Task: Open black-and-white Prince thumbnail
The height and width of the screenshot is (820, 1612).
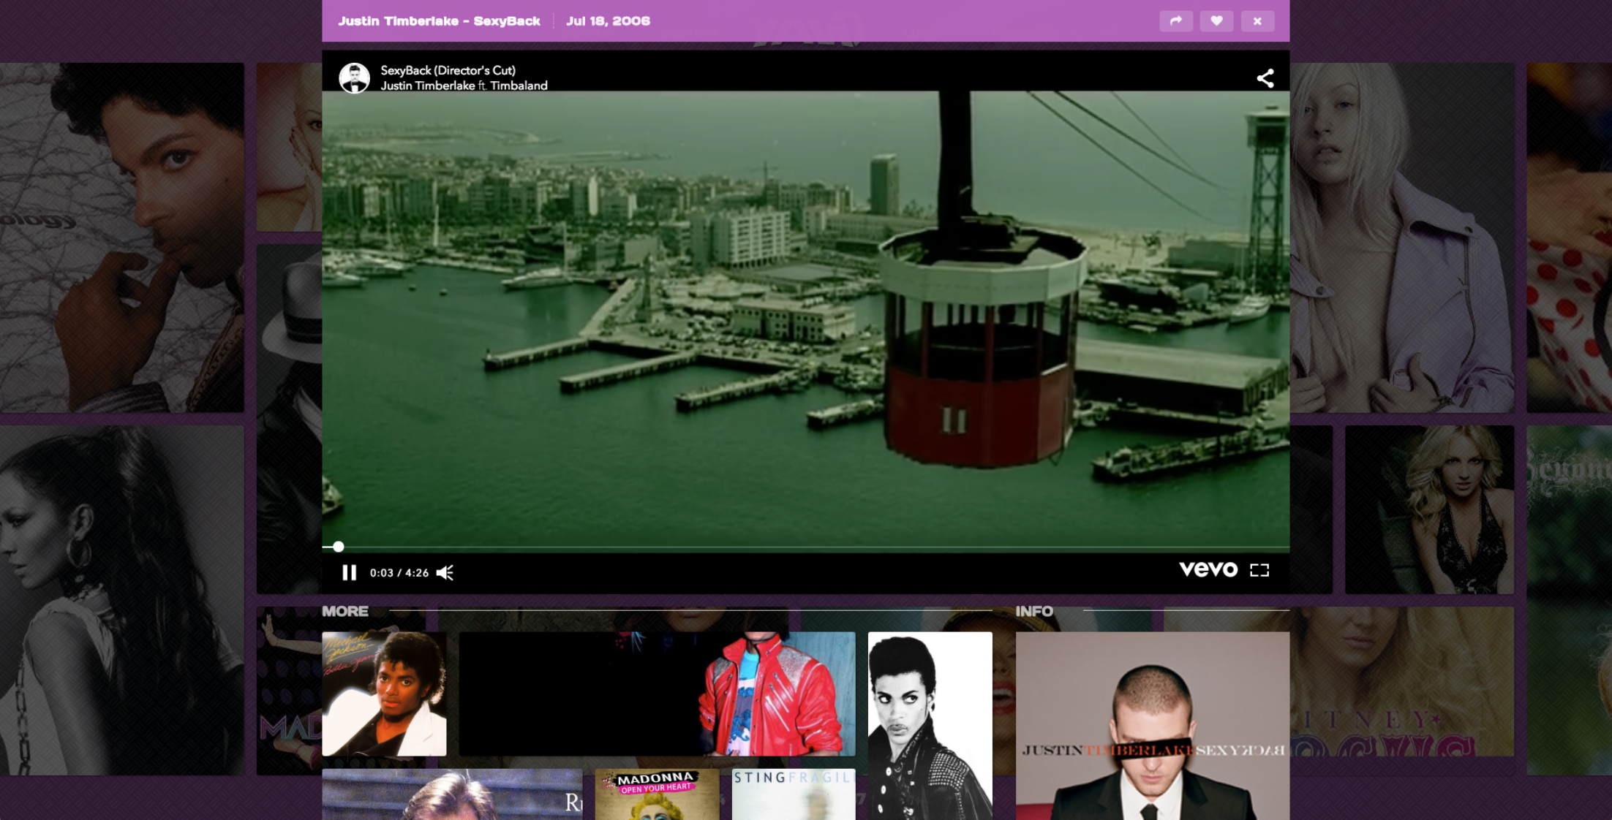Action: click(x=930, y=726)
